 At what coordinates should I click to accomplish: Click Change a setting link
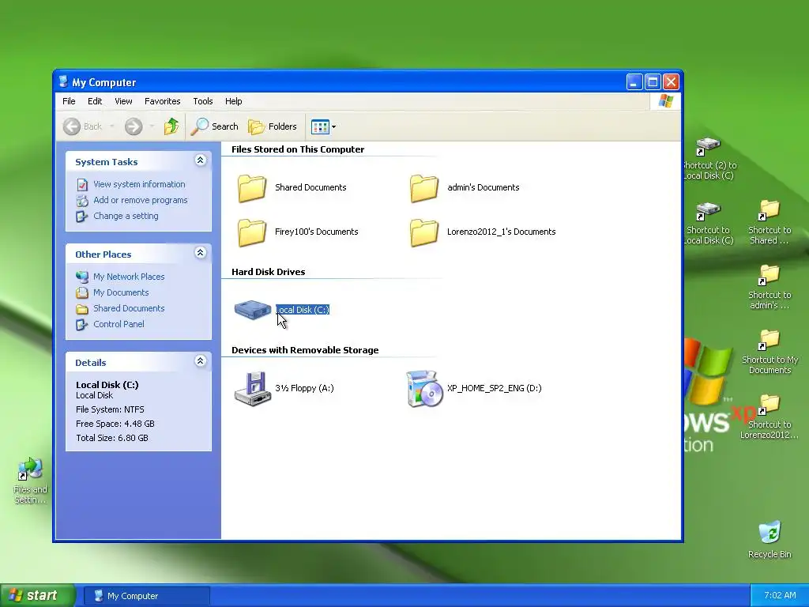[126, 216]
